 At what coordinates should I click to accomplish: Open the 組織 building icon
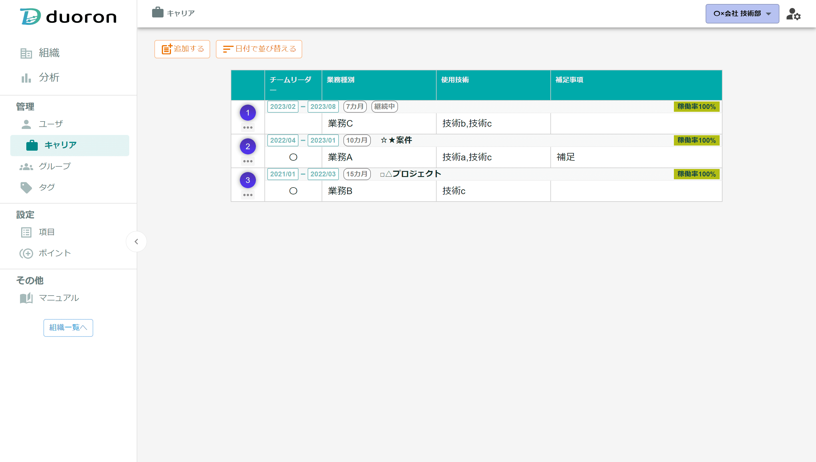click(x=26, y=53)
